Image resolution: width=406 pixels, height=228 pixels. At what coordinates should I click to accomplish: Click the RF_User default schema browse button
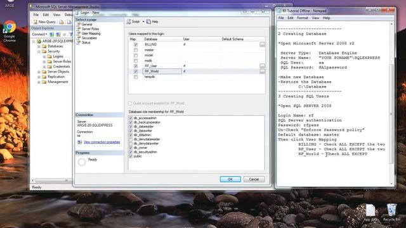click(x=262, y=66)
